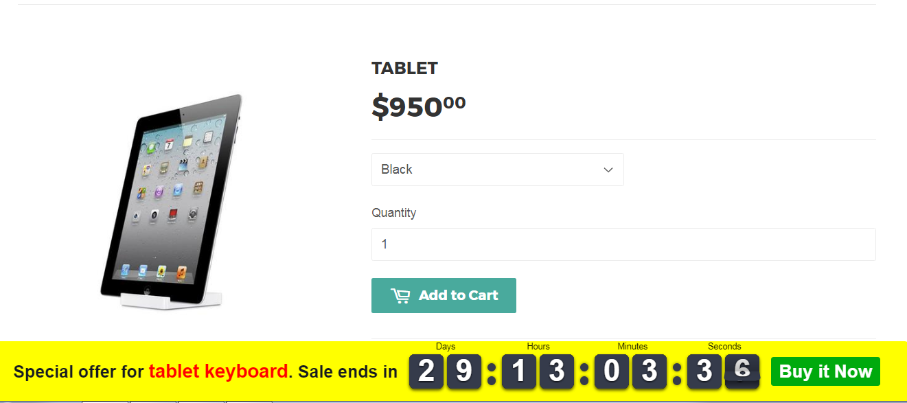Click the countdown days digit "9" card
Screen dimensions: 907x403
pyautogui.click(x=464, y=371)
